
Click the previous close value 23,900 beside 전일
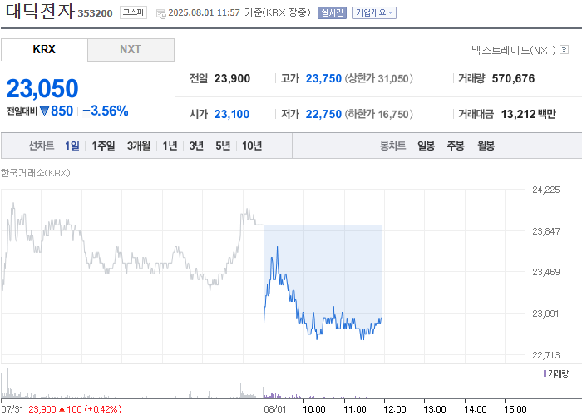232,78
